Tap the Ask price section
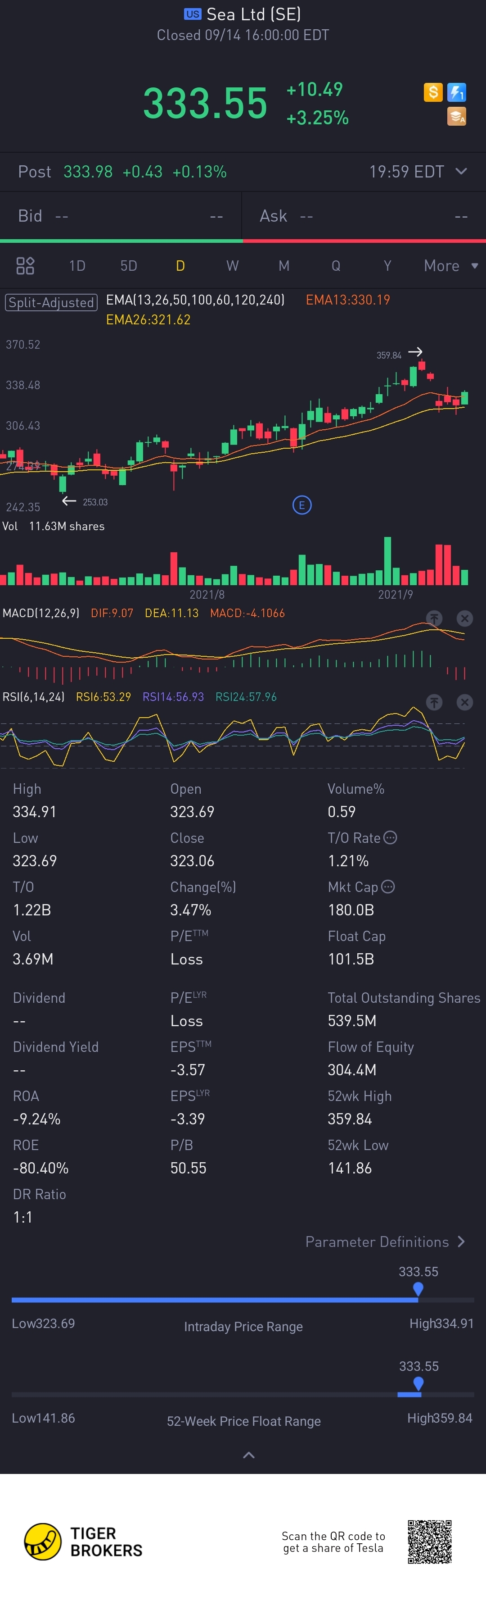The image size is (486, 1610). (364, 216)
